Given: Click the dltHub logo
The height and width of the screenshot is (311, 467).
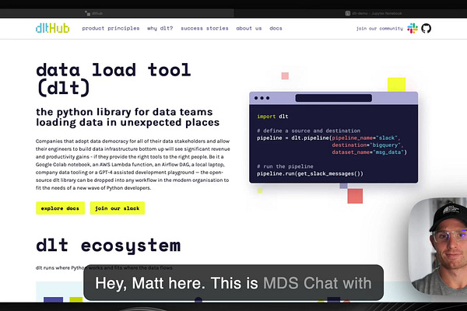Looking at the screenshot, I should click(52, 28).
